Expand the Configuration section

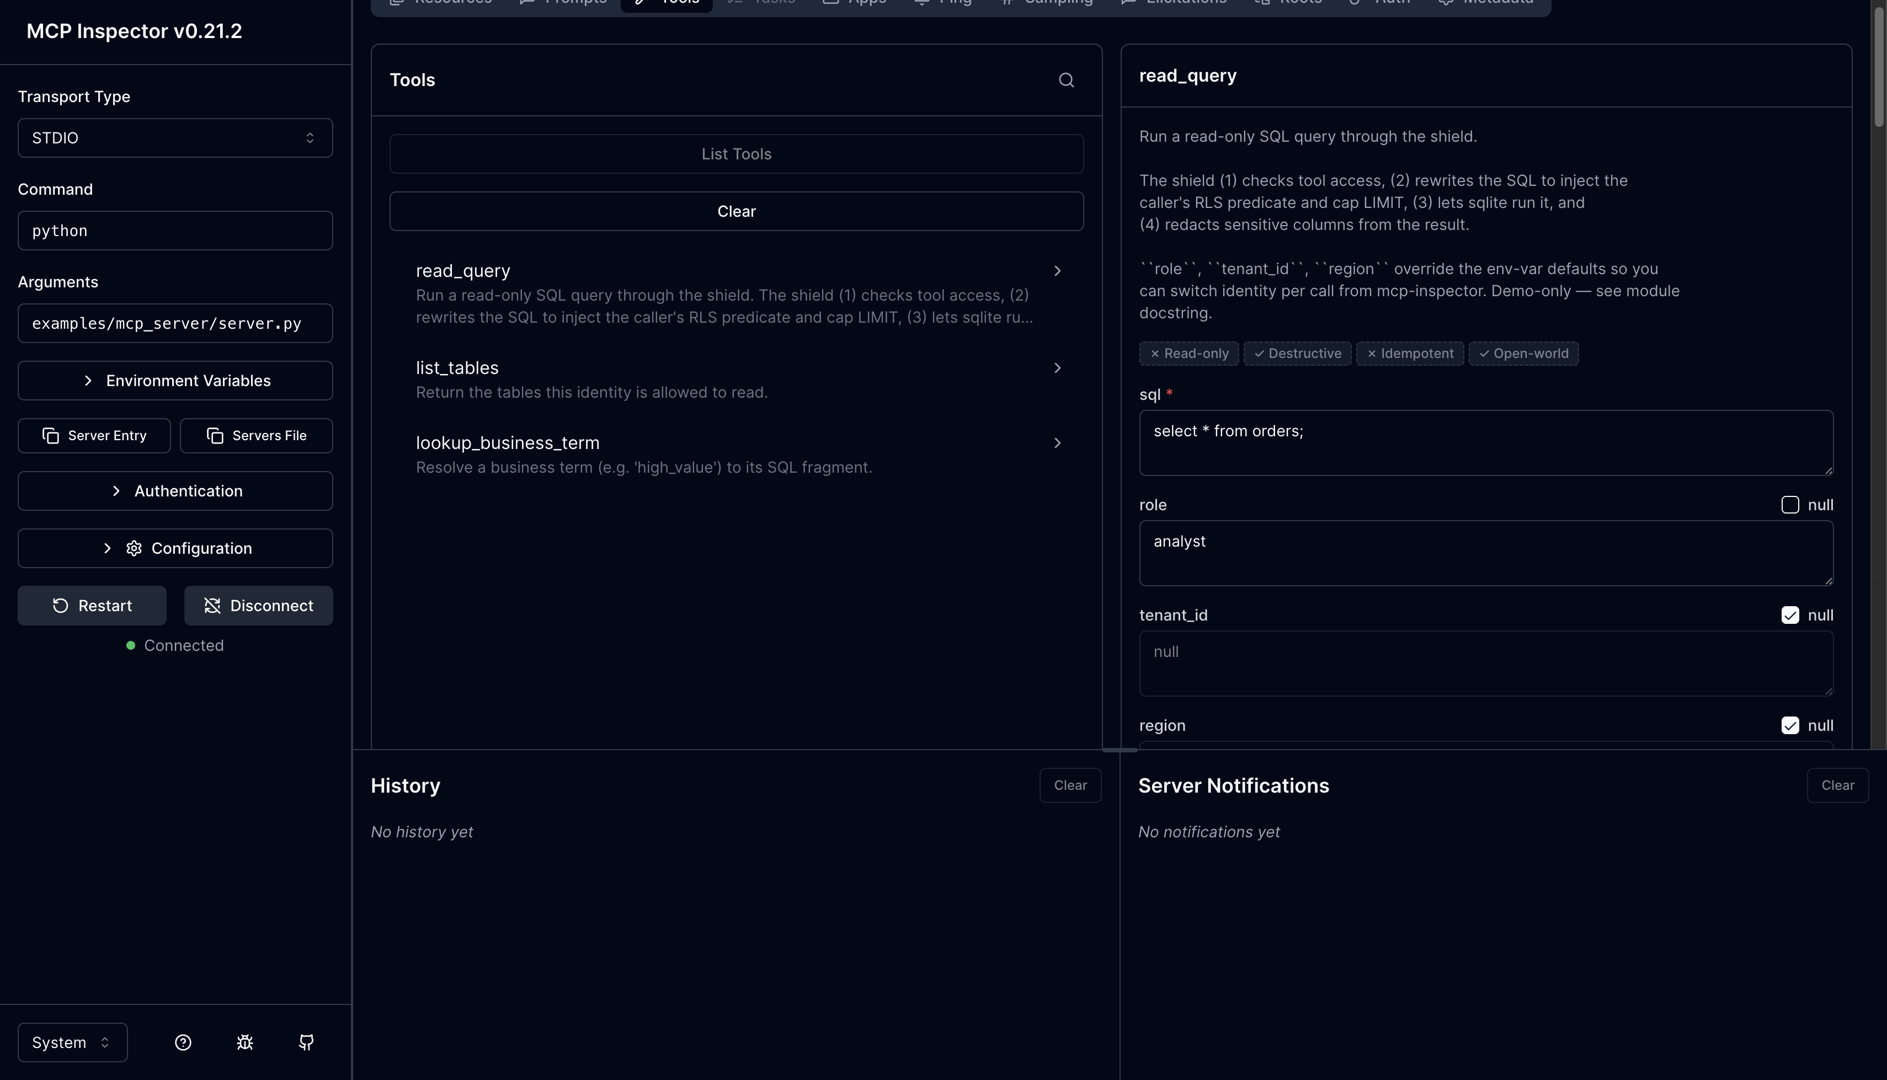pos(175,548)
